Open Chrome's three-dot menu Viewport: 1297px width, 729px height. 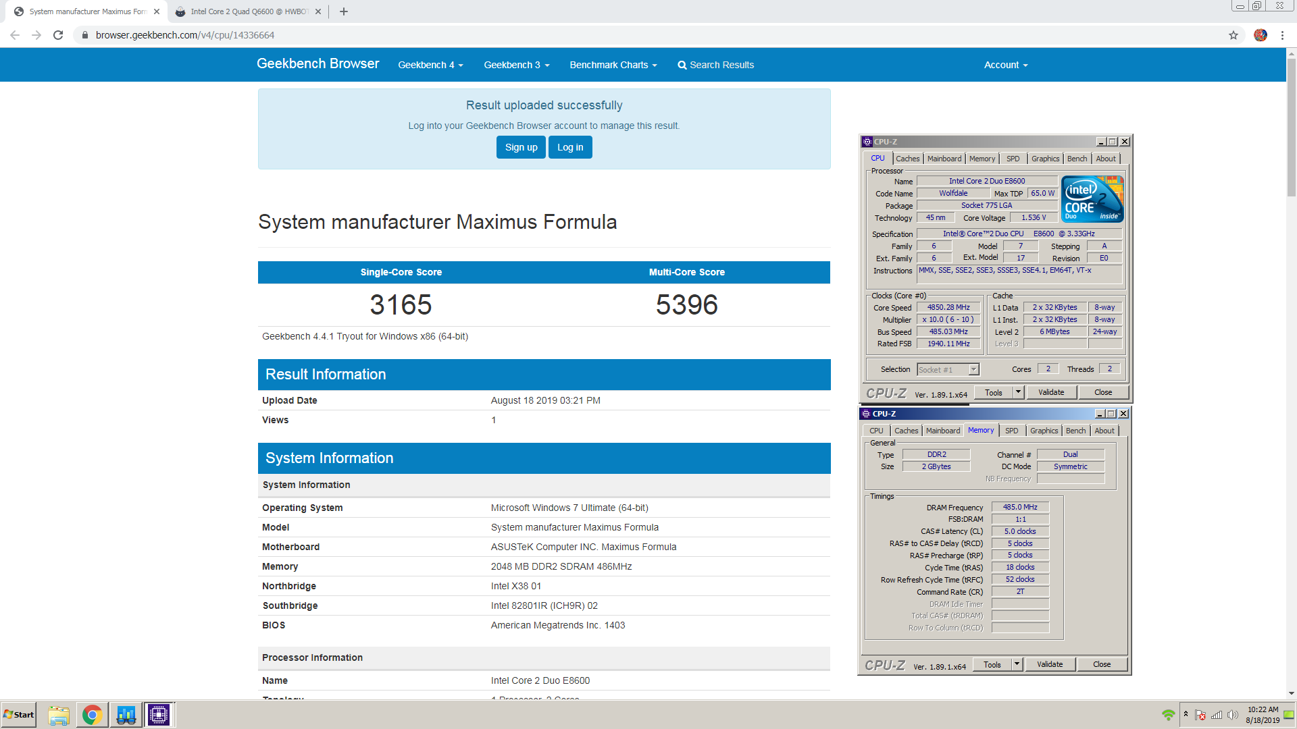1282,35
